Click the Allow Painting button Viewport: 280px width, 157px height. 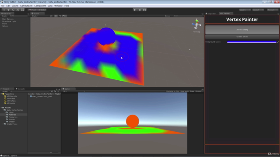(242, 30)
